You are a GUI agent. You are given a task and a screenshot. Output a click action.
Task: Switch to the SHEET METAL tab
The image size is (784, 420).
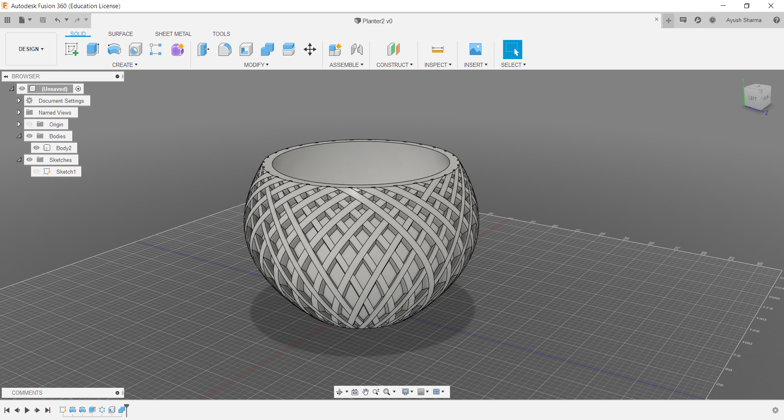tap(173, 34)
